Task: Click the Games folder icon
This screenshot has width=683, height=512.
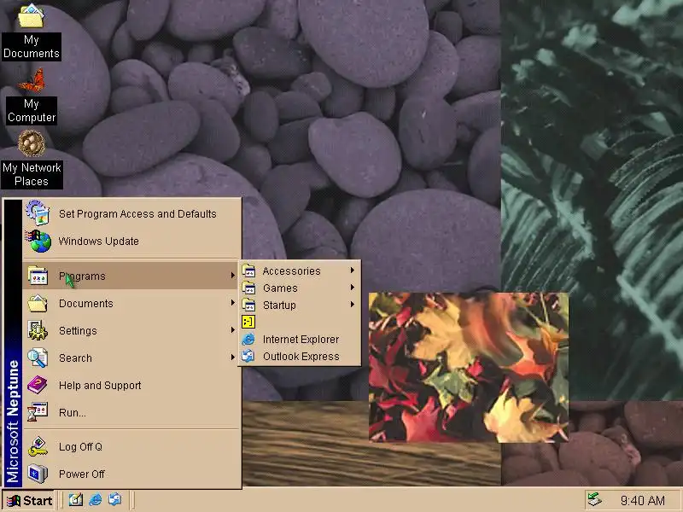Action: point(248,288)
